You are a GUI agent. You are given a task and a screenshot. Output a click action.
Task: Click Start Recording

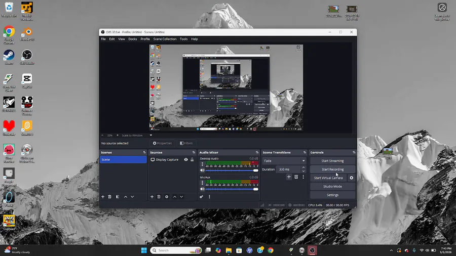tap(332, 169)
